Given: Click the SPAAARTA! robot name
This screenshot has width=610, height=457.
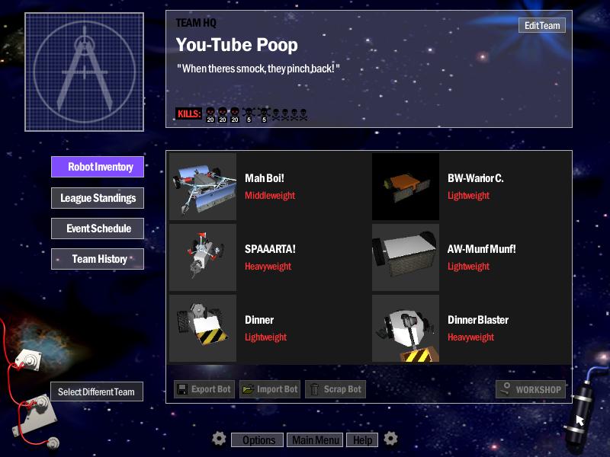Looking at the screenshot, I should point(270,249).
